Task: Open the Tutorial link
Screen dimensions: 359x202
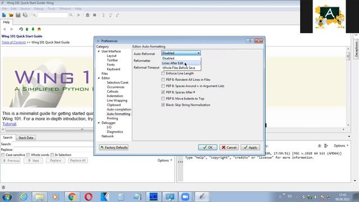Action: pos(10,124)
